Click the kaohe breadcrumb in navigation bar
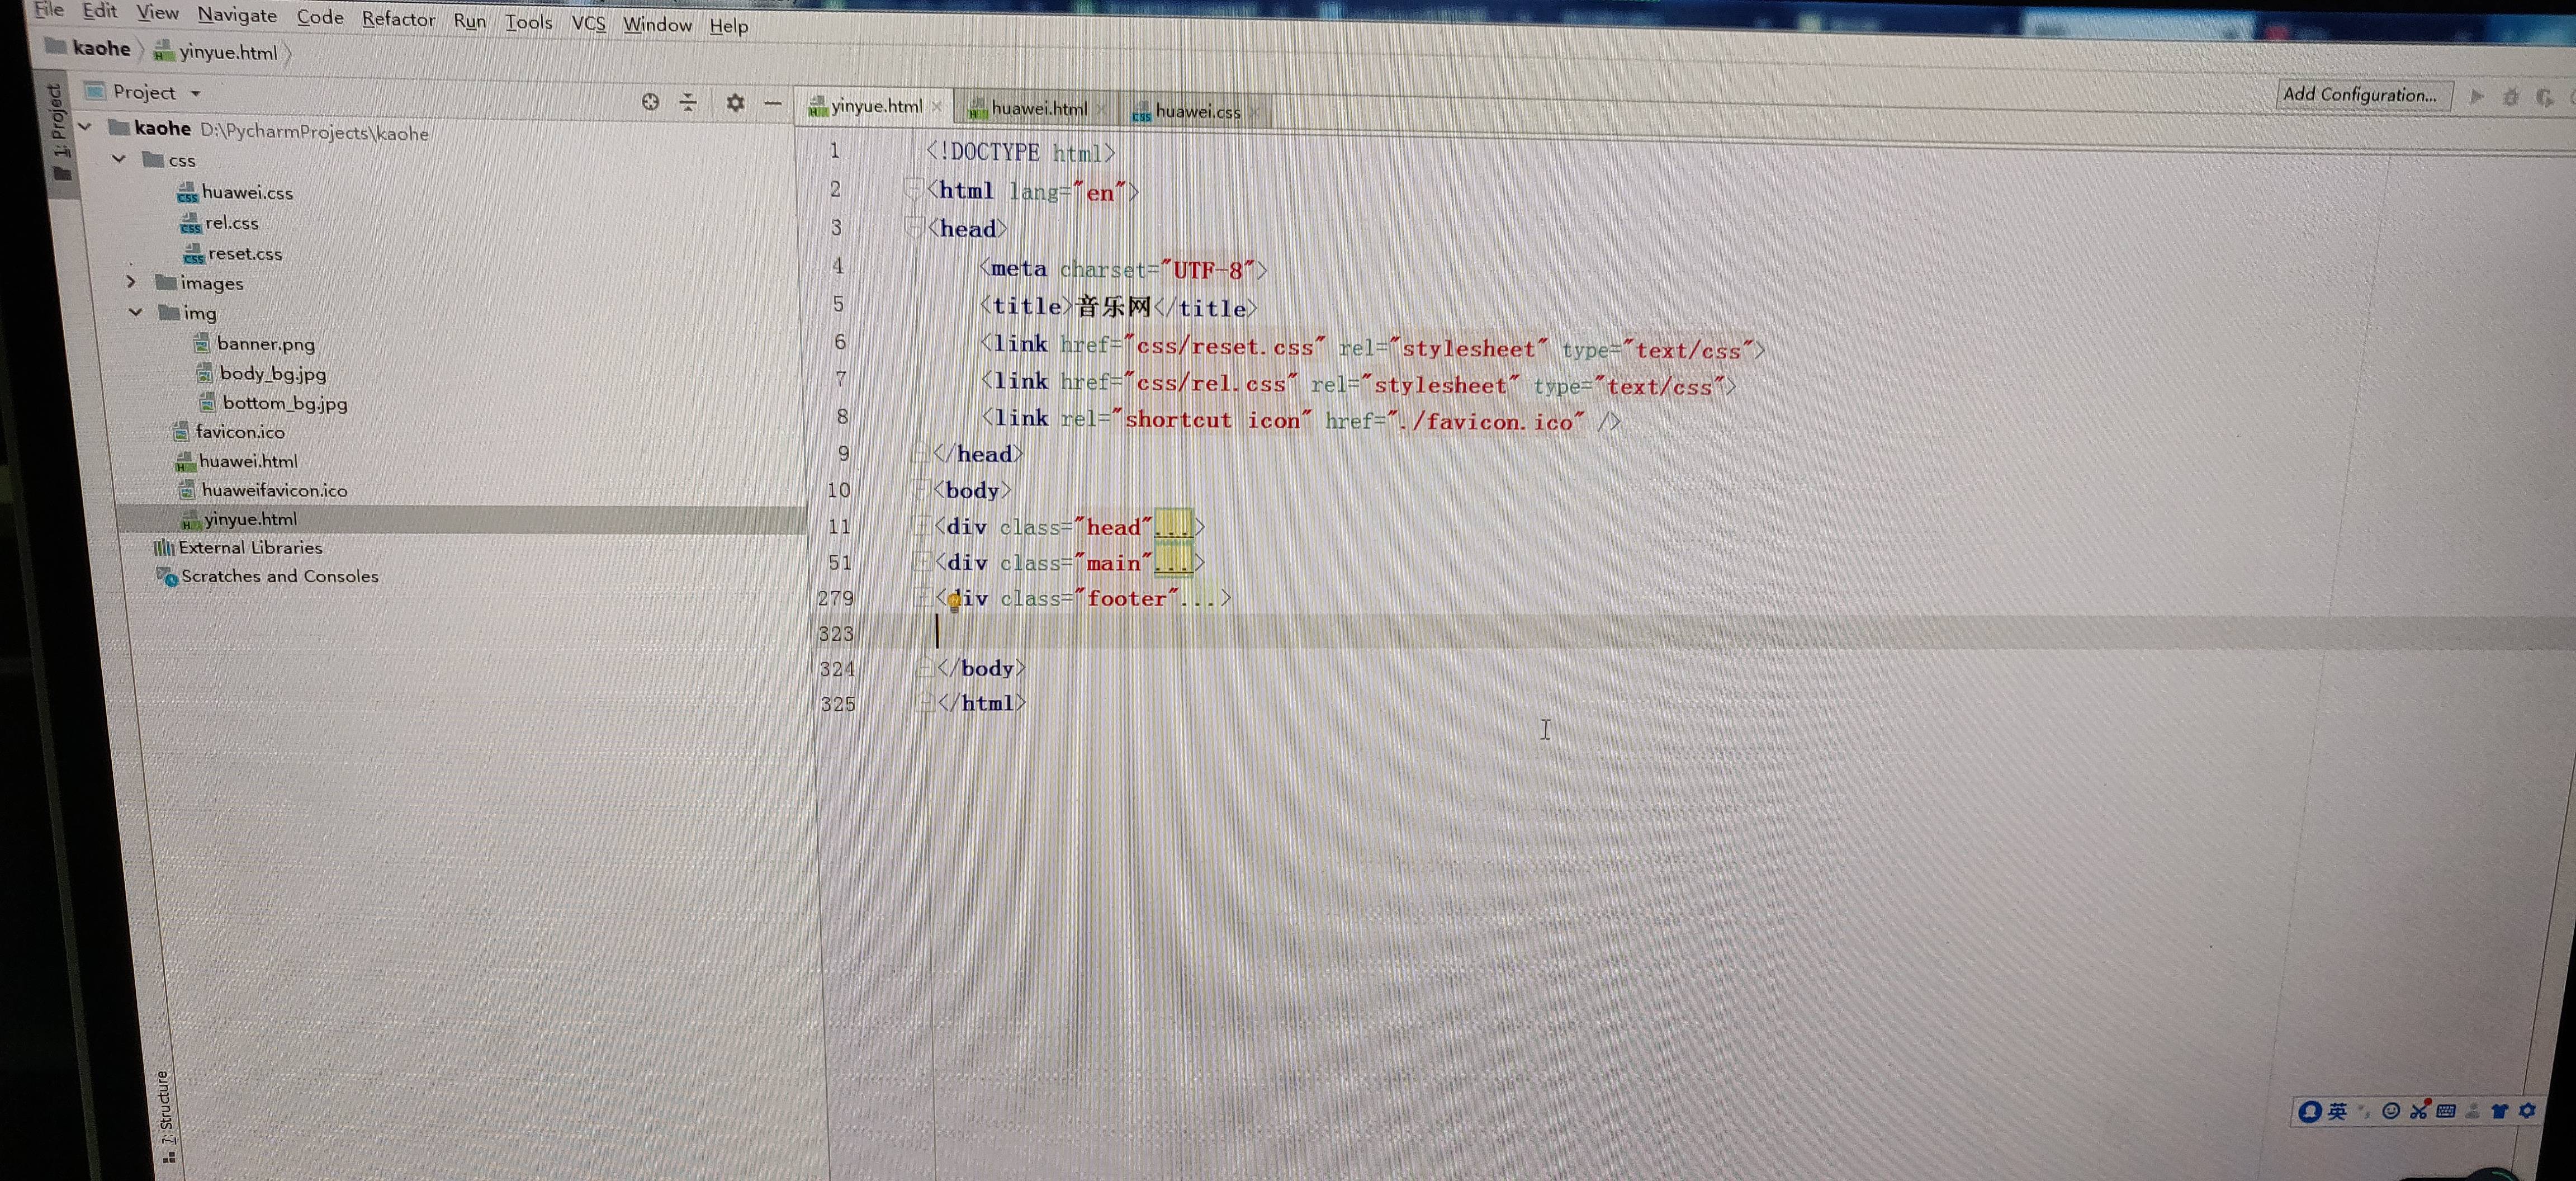2576x1181 pixels. click(101, 49)
